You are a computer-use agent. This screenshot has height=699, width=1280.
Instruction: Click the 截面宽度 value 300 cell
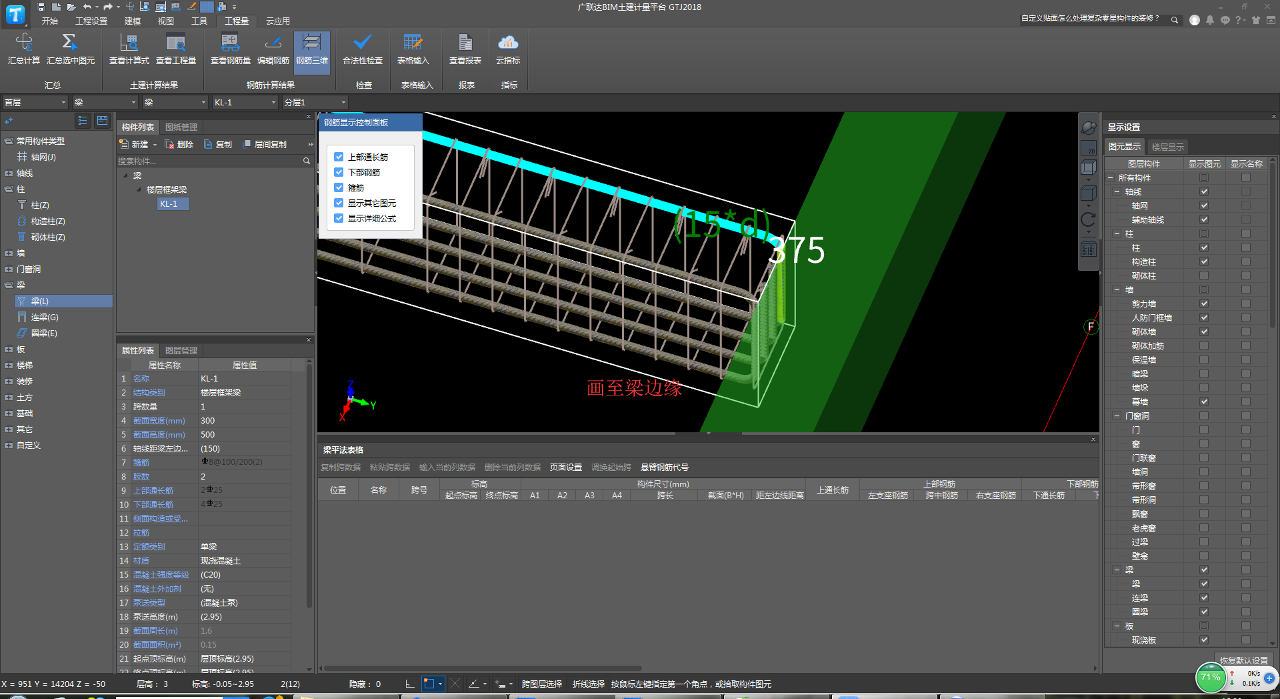(244, 421)
